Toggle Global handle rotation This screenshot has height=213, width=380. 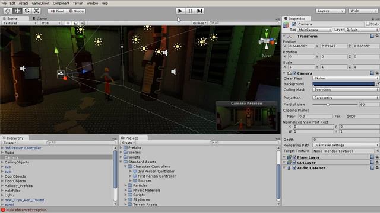(x=77, y=11)
